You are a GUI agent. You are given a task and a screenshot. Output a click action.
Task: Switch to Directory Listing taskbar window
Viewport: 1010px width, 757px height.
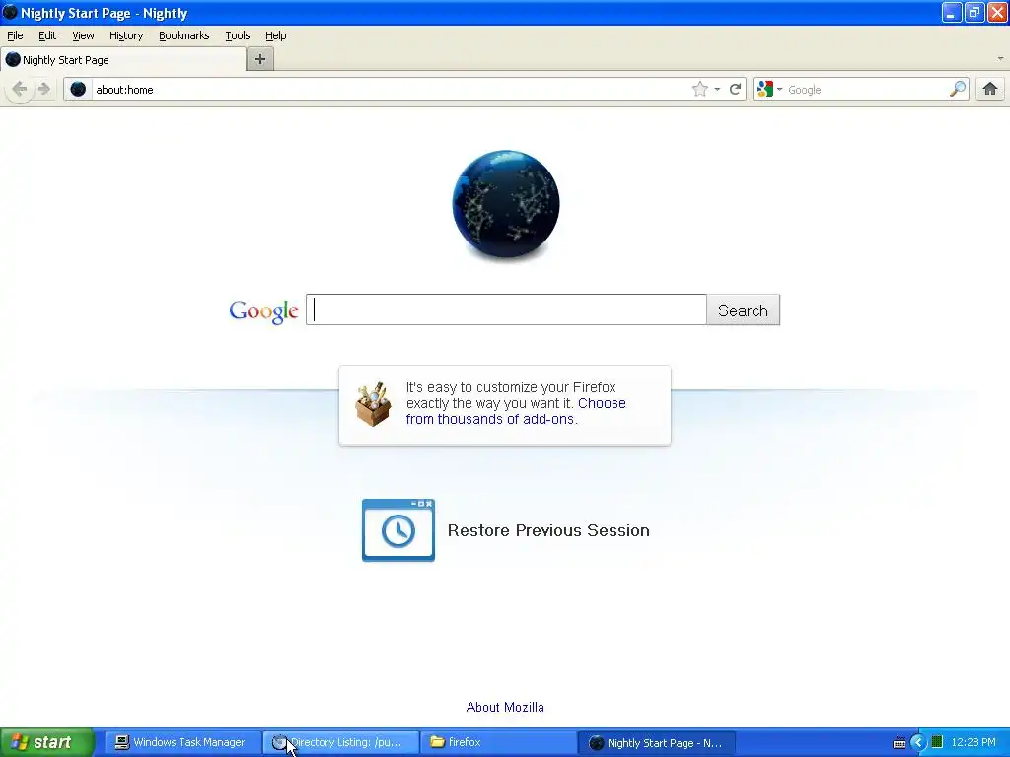340,742
